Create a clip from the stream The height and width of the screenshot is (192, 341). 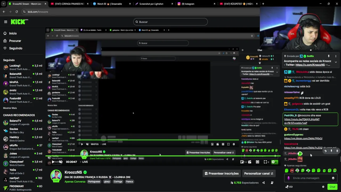coord(250,162)
